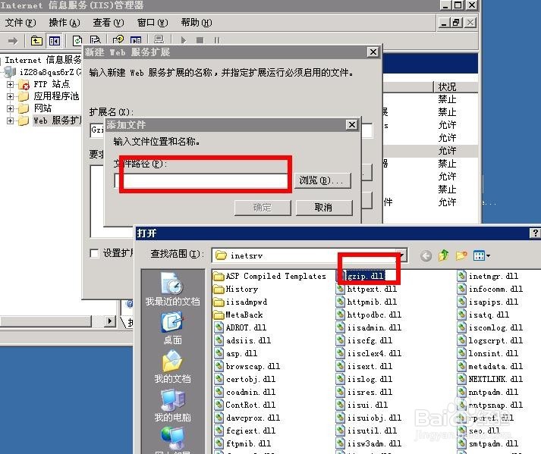Open the 查看(V) menu
The image size is (541, 454).
(109, 23)
